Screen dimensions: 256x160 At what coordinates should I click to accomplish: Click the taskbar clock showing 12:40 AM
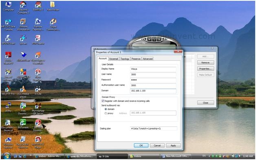click(x=248, y=156)
